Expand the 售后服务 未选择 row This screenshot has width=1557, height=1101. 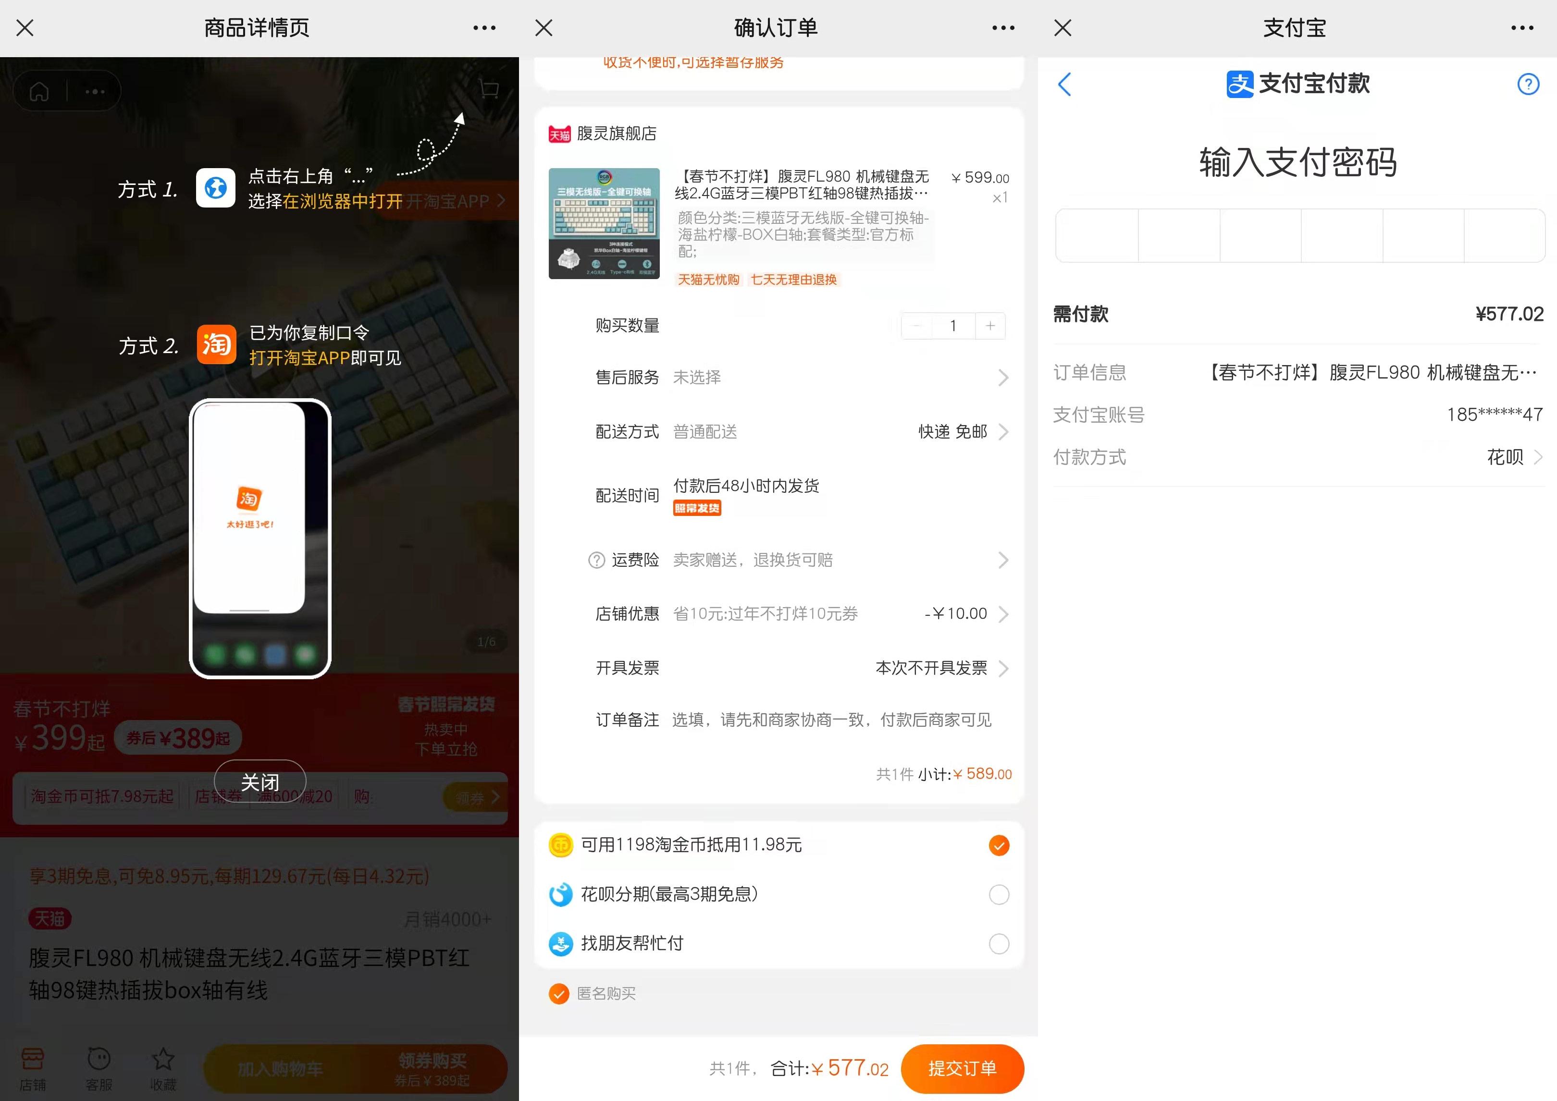click(802, 377)
